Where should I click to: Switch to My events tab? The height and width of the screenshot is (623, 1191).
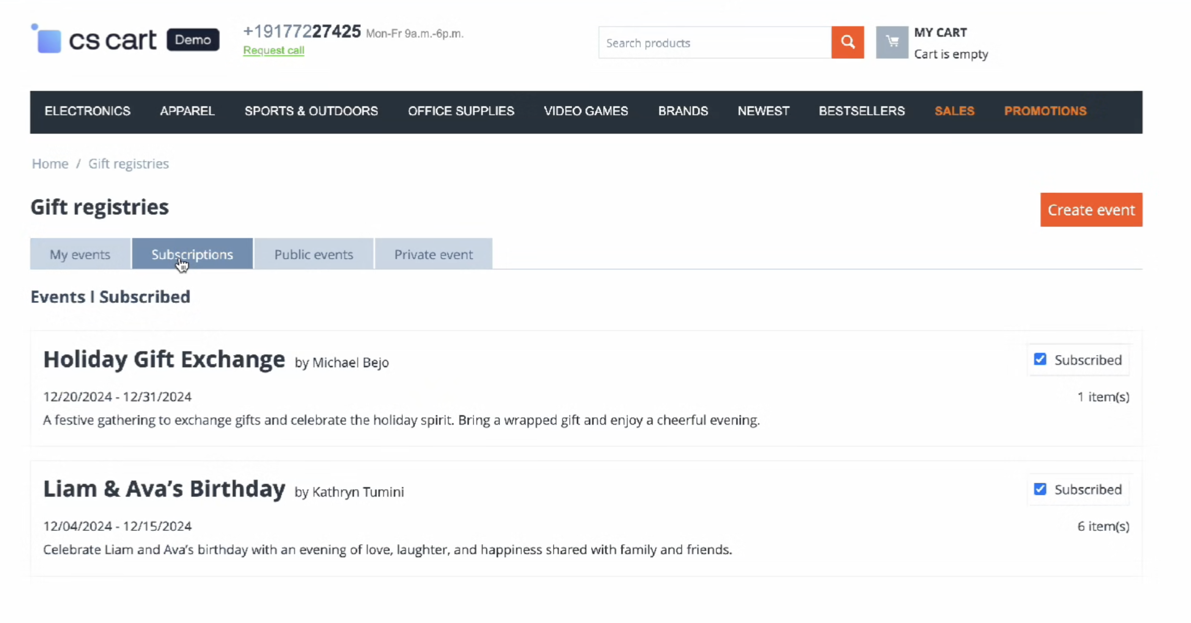pyautogui.click(x=80, y=254)
